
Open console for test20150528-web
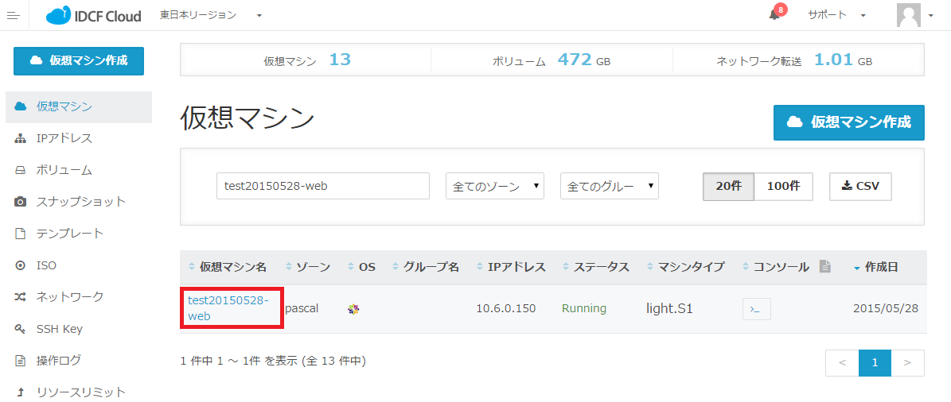756,309
